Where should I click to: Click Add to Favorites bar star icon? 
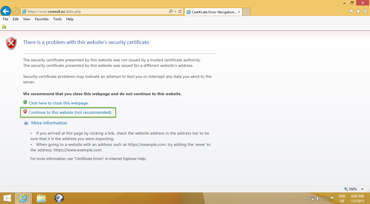4,27
